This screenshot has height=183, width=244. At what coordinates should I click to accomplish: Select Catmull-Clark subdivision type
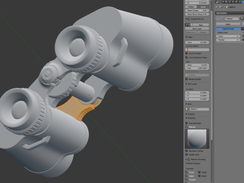click(228, 29)
